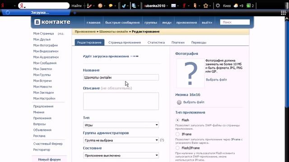This screenshot has width=289, height=162.
Task: Go to главная in header menu
Action: (x=93, y=22)
